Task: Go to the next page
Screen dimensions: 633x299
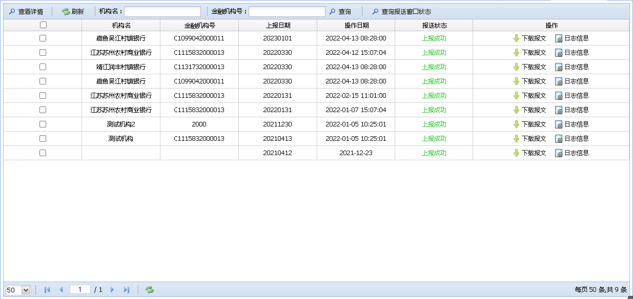Action: [112, 290]
